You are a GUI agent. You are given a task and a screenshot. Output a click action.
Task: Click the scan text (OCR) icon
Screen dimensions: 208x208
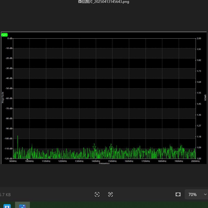point(110,194)
